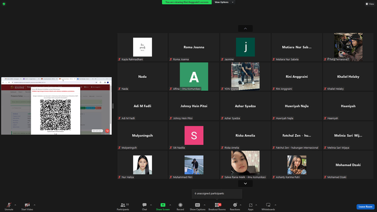Select Riska Amelia's tile
The width and height of the screenshot is (377, 212).
[x=245, y=135]
